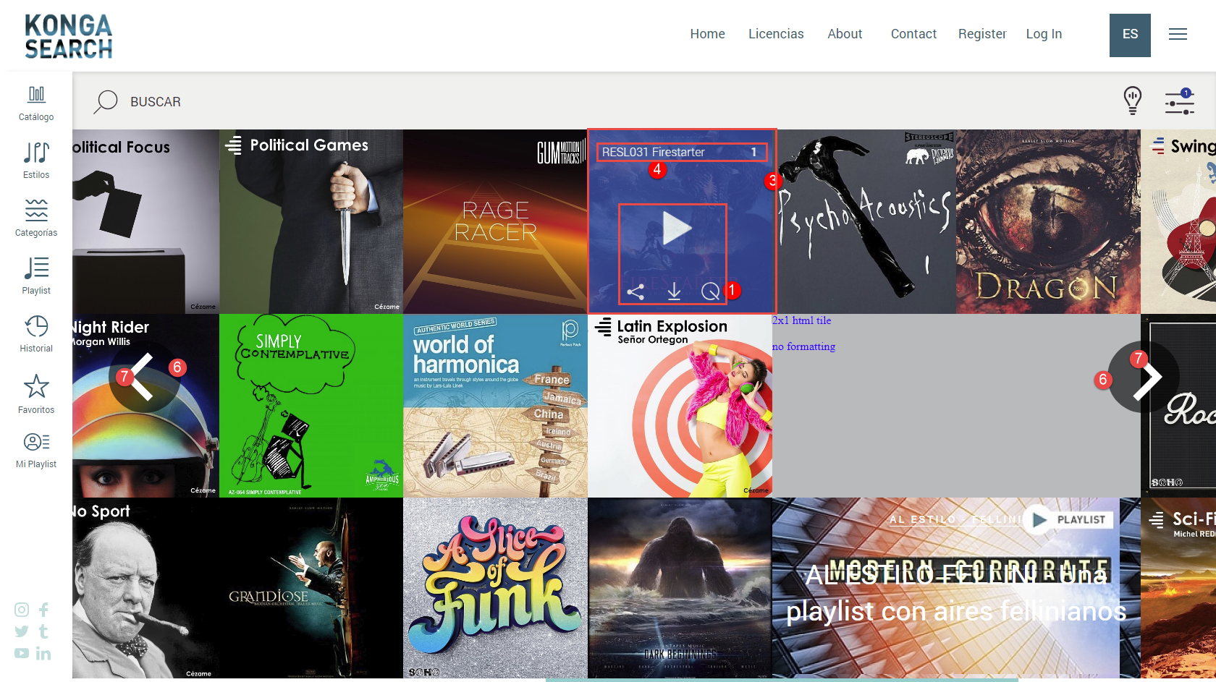This screenshot has width=1216, height=682.
Task: Open the Favoritos sidebar section
Action: pyautogui.click(x=36, y=394)
